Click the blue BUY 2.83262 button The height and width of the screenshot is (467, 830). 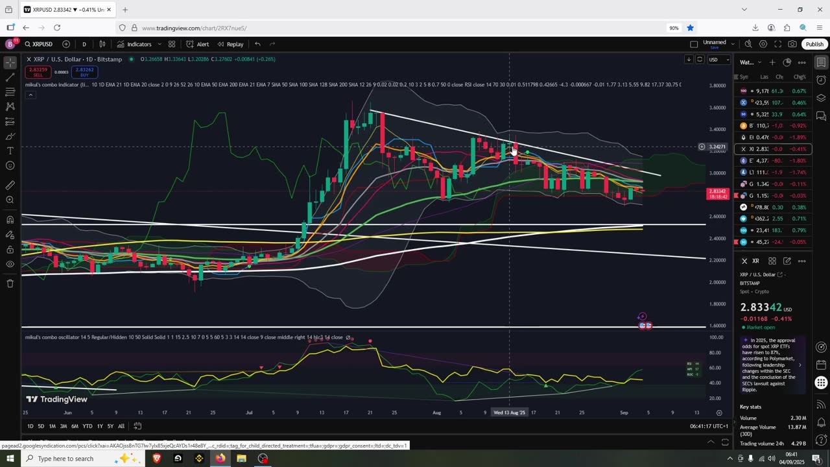[84, 71]
